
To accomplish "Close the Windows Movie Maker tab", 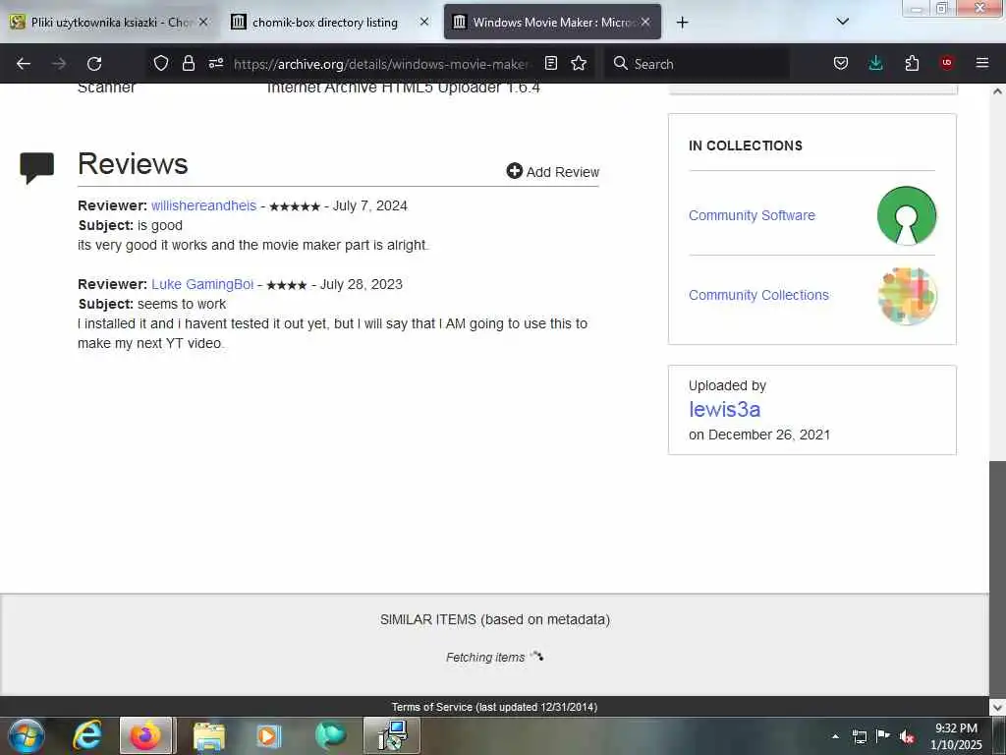I will [x=645, y=22].
